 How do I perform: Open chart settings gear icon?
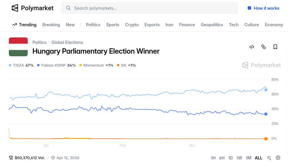(x=278, y=158)
